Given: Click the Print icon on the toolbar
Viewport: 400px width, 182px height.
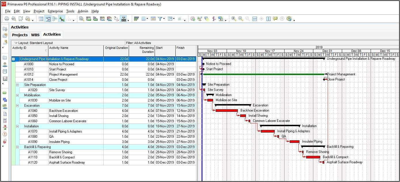Looking at the screenshot, I should pos(6,19).
